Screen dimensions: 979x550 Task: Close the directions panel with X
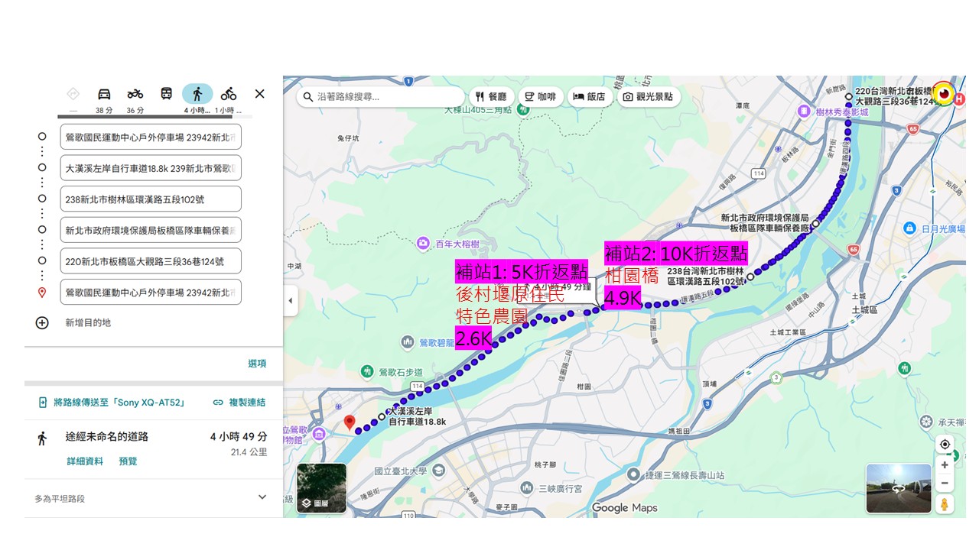click(259, 94)
